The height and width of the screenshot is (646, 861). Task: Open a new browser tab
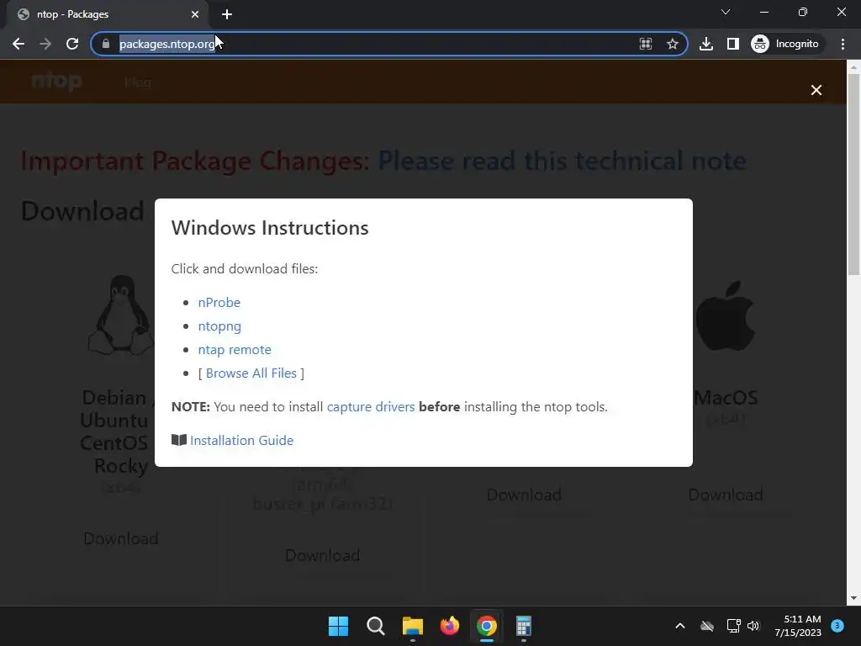[x=227, y=14]
